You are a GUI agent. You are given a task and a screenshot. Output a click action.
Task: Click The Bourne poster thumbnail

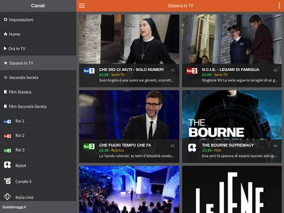[x=232, y=115]
